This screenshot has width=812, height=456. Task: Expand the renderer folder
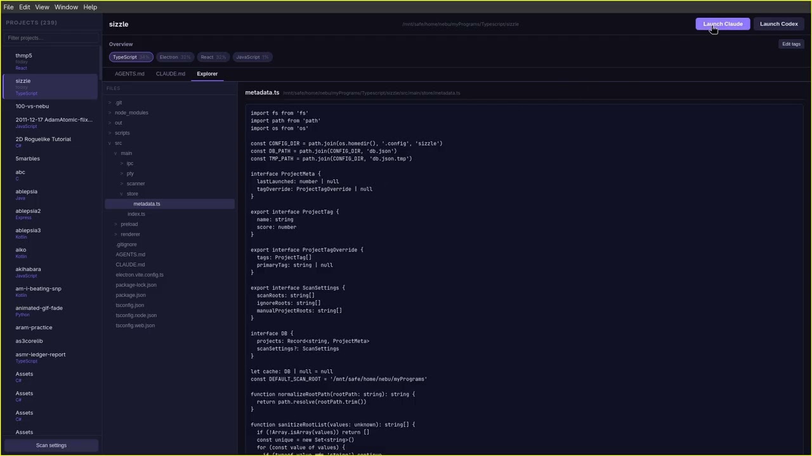click(x=169, y=234)
